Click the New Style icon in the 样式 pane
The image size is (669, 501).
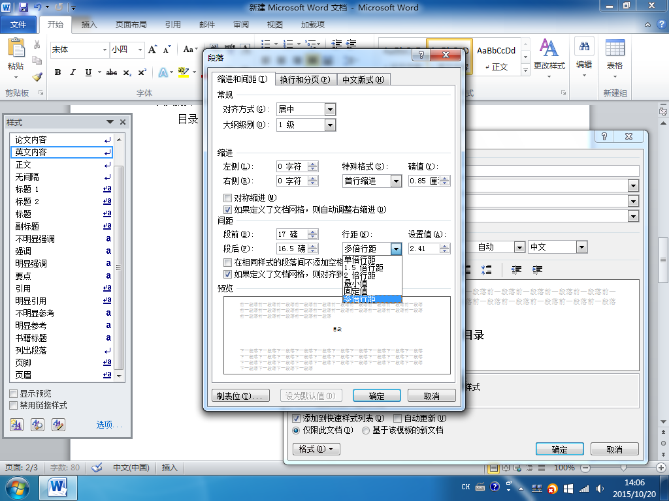[x=16, y=424]
